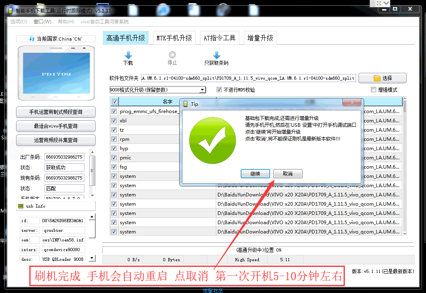The width and height of the screenshot is (426, 293).
Task: Click the usb id value field
Action: pyautogui.click(x=63, y=221)
